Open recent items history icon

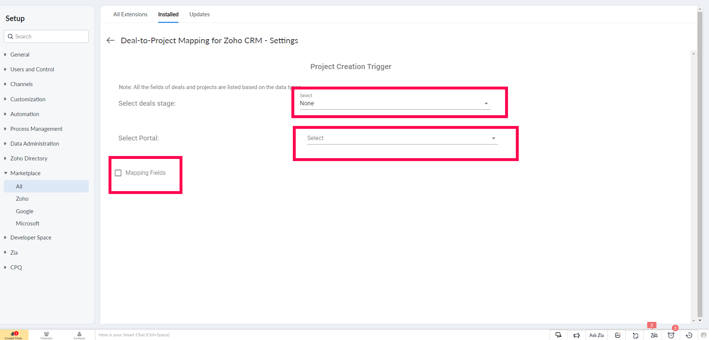[689, 335]
